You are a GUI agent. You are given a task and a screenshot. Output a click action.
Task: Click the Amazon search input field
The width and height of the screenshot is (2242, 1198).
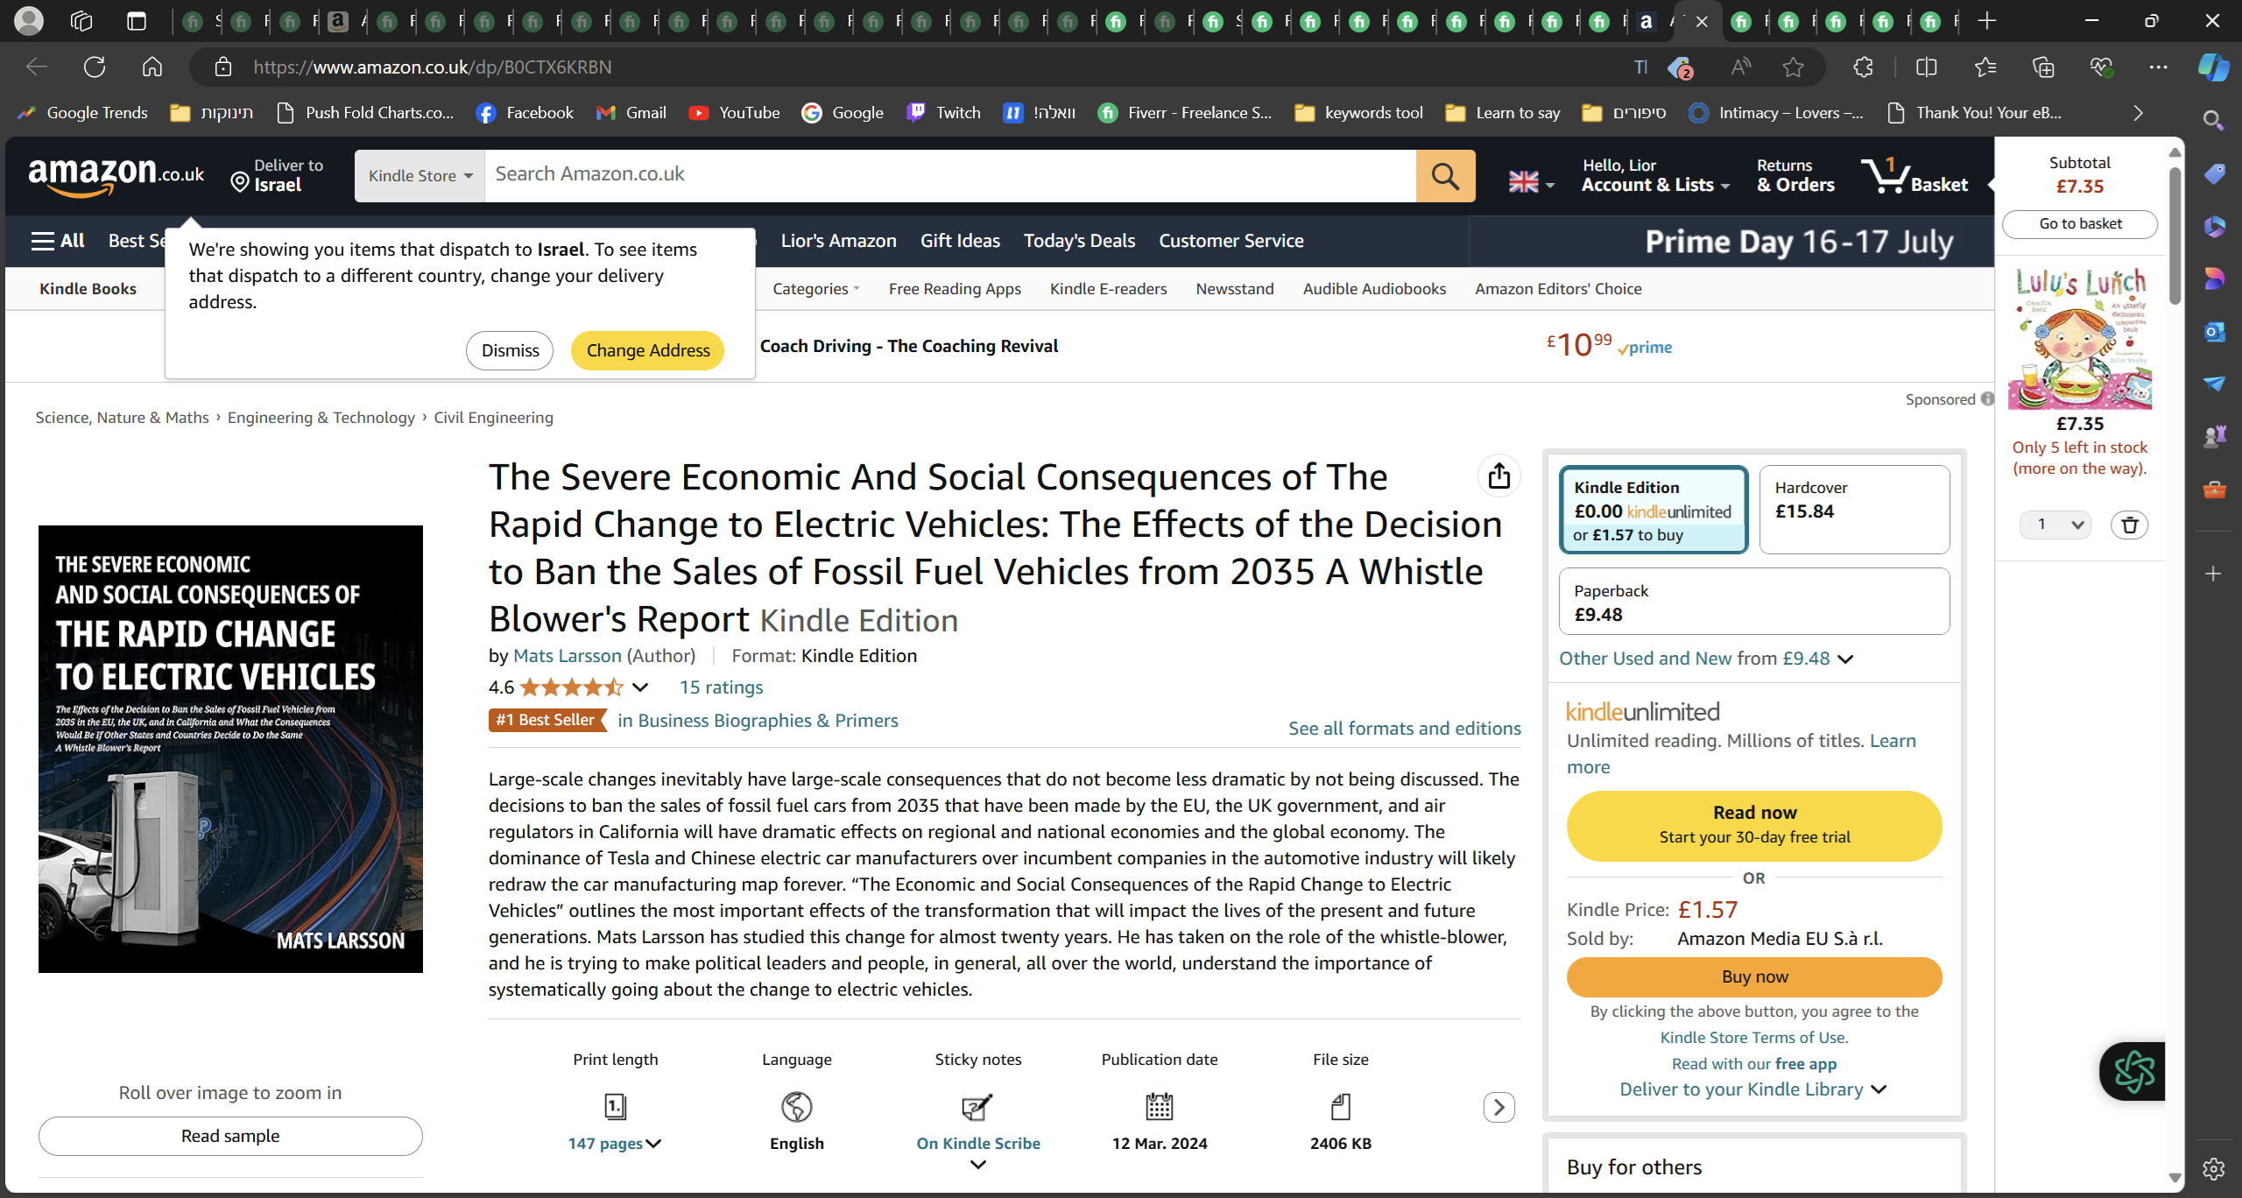[950, 176]
